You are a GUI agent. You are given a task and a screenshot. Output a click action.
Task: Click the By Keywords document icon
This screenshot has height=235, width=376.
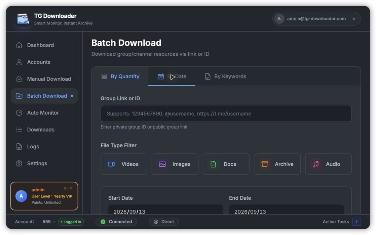coord(208,76)
